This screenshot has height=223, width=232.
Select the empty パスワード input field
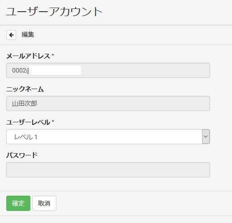[108, 170]
